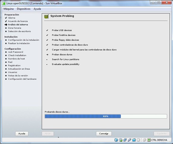Viewport: 173px width, 144px height.
Task: Click the shared folders status icon
Action: (134, 140)
